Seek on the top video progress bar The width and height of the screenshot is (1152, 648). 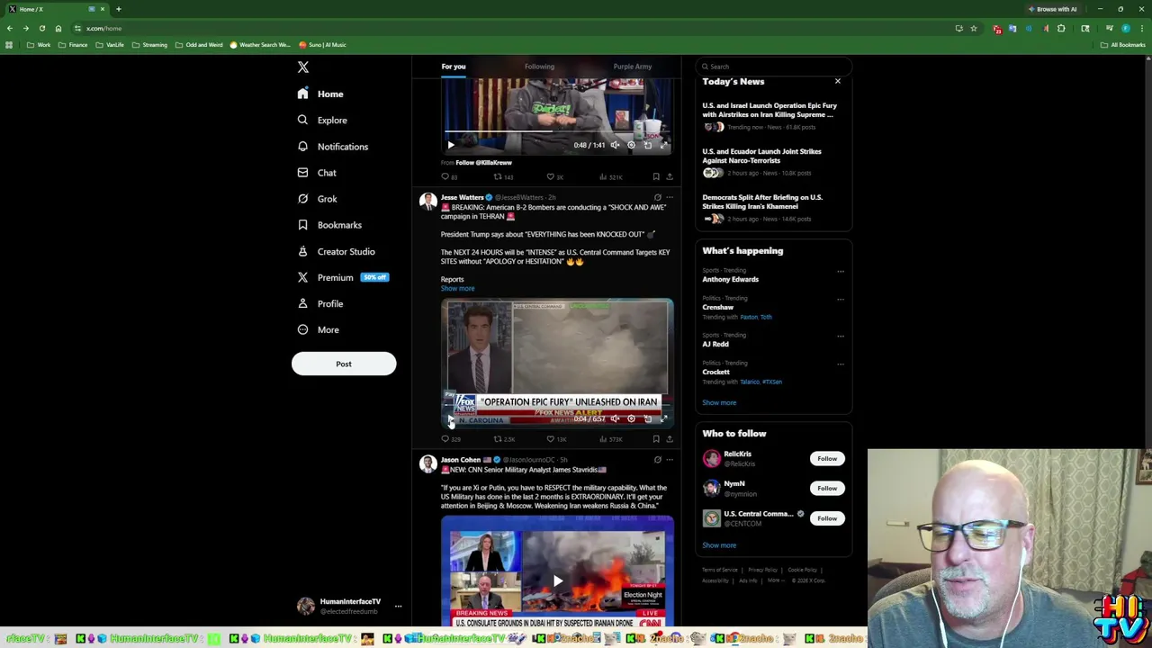tap(557, 132)
